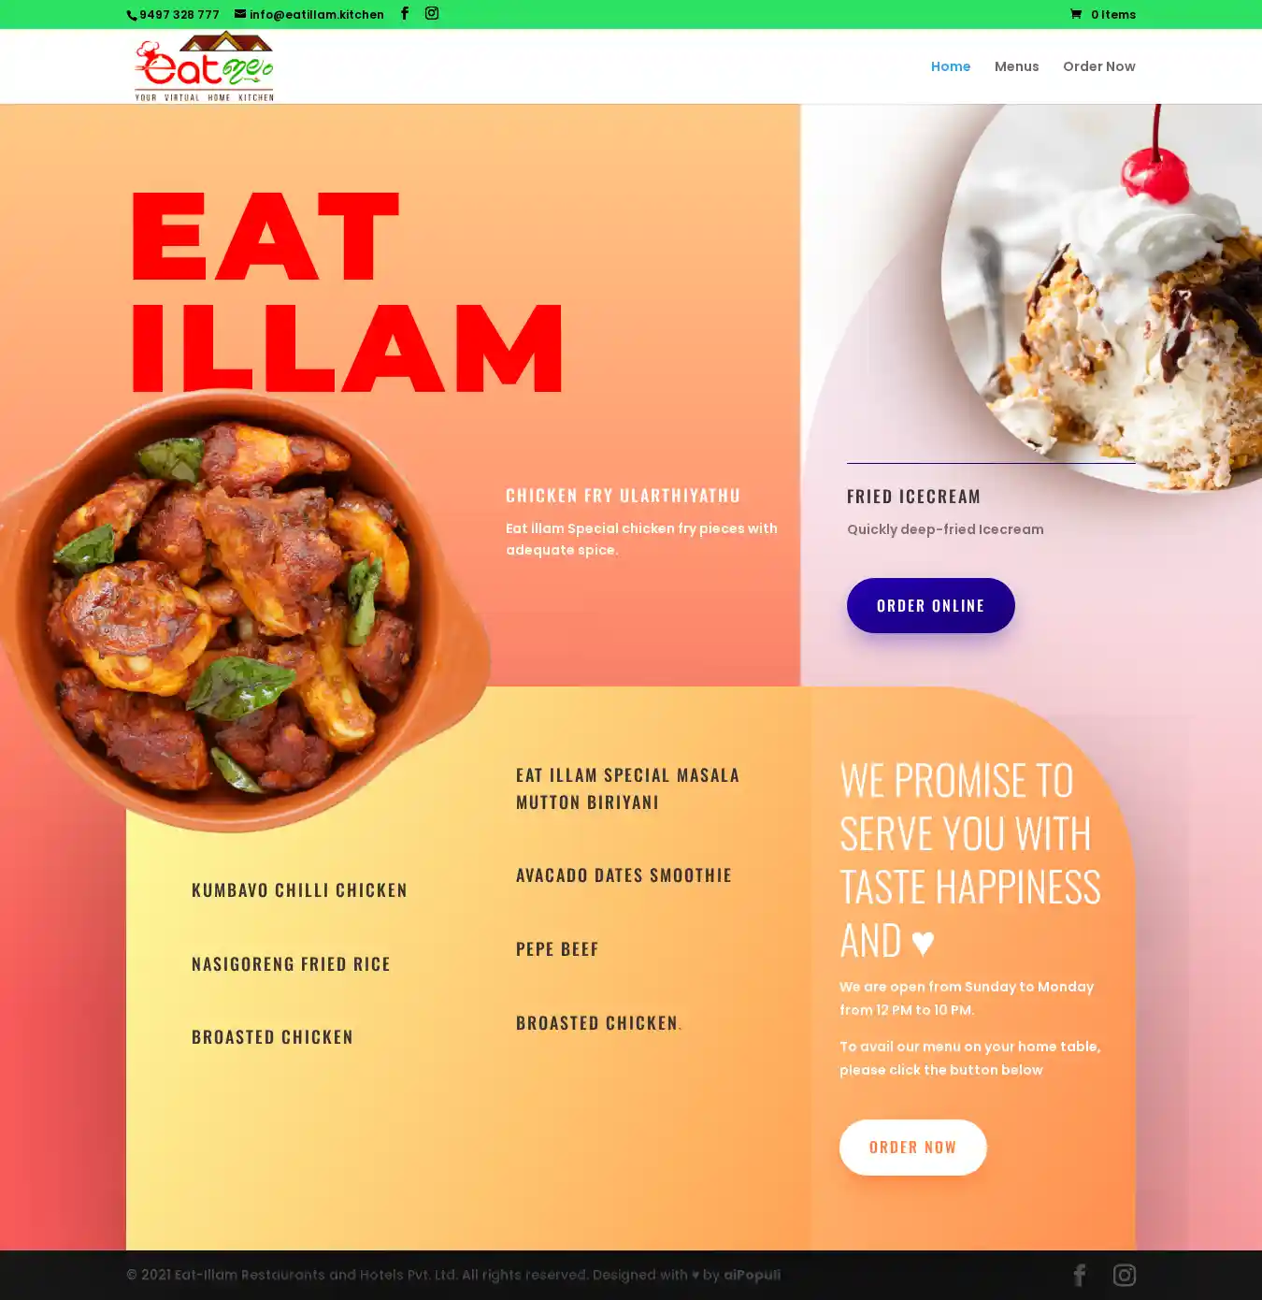The width and height of the screenshot is (1262, 1300).
Task: Click the fried icecream photo
Action: [x=1101, y=297]
